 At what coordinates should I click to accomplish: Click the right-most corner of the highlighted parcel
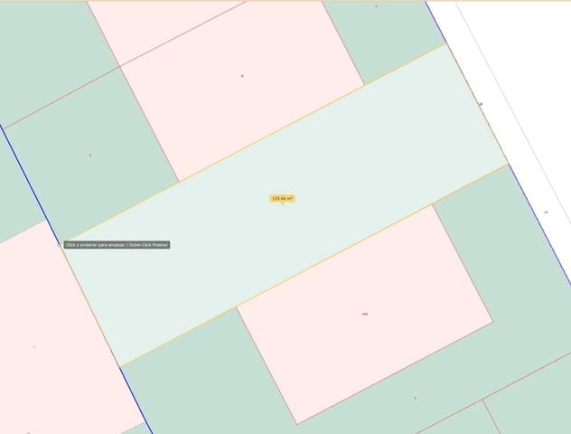pos(507,164)
